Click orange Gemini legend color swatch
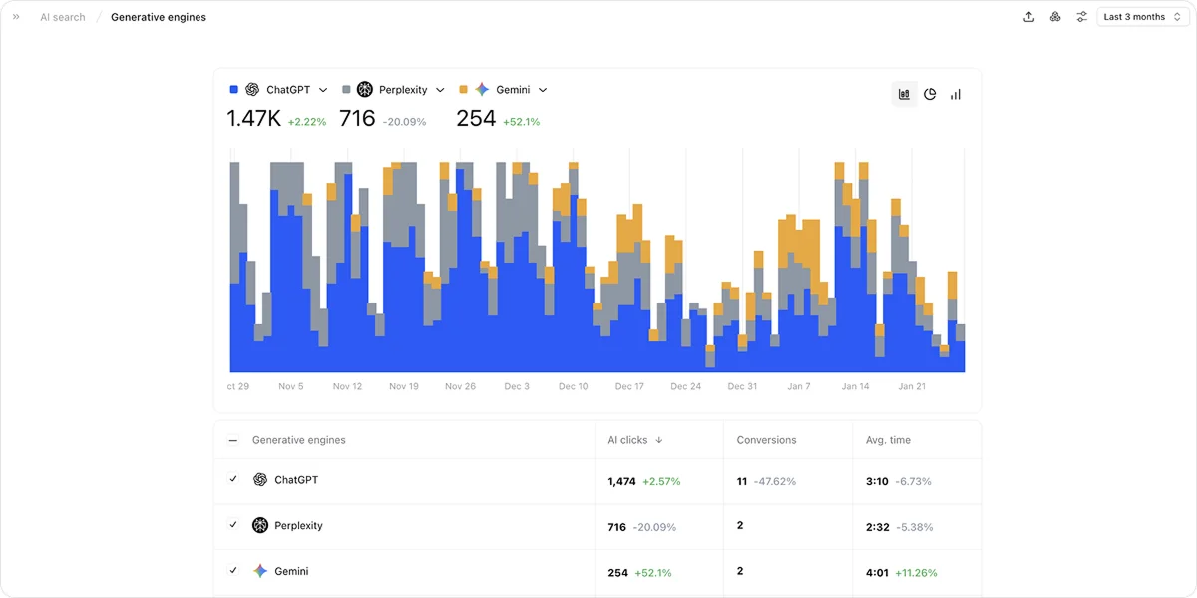 [x=463, y=90]
